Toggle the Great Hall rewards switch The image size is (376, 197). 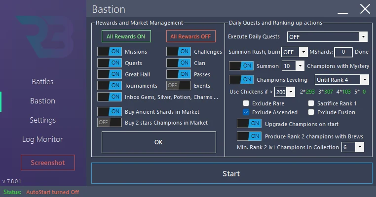click(x=110, y=74)
